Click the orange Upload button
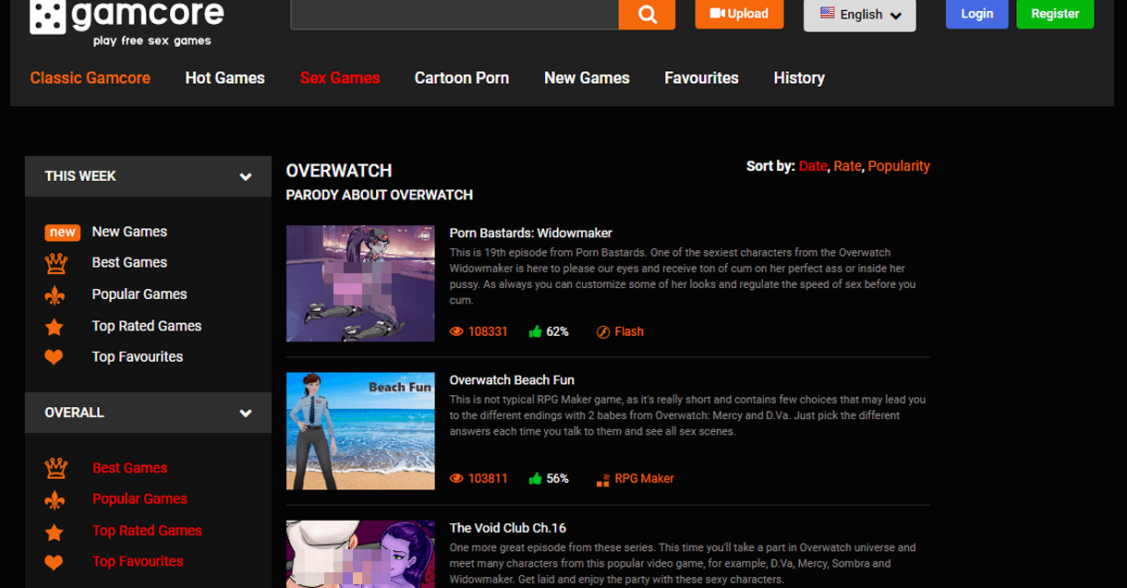This screenshot has height=588, width=1127. [x=738, y=14]
